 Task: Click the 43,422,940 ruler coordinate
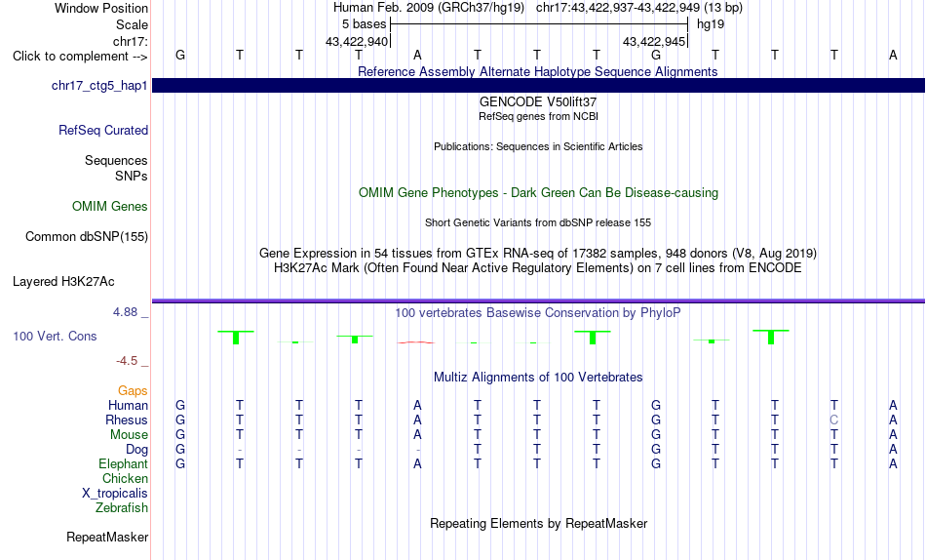(x=357, y=41)
